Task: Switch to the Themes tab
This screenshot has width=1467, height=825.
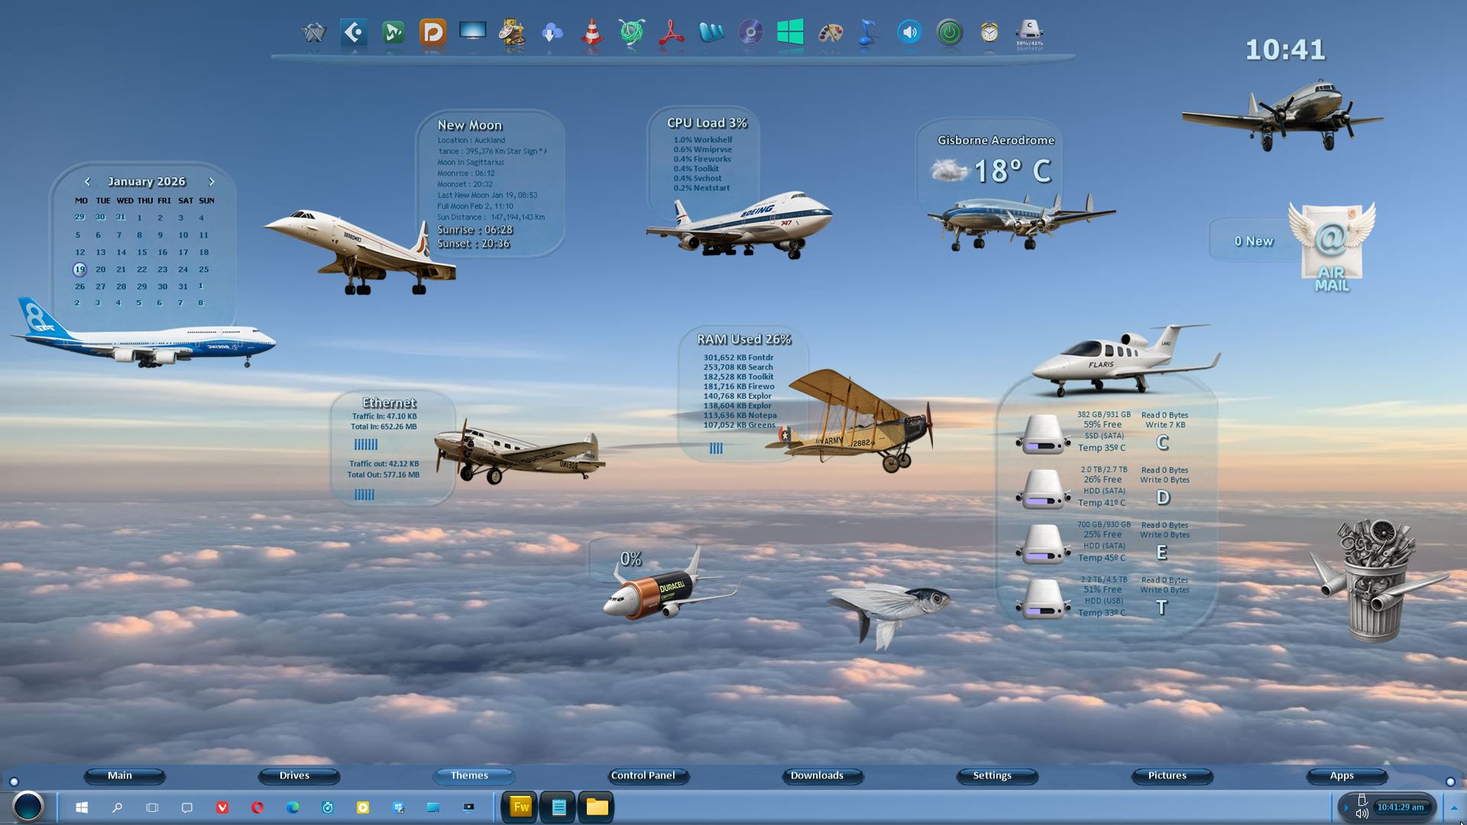Action: coord(469,775)
